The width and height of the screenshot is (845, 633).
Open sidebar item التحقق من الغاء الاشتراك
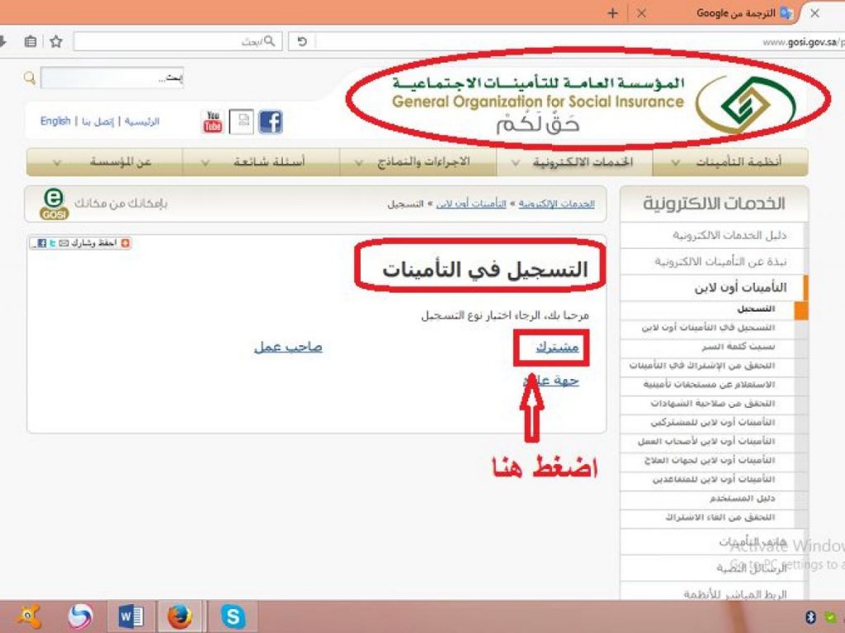(720, 518)
